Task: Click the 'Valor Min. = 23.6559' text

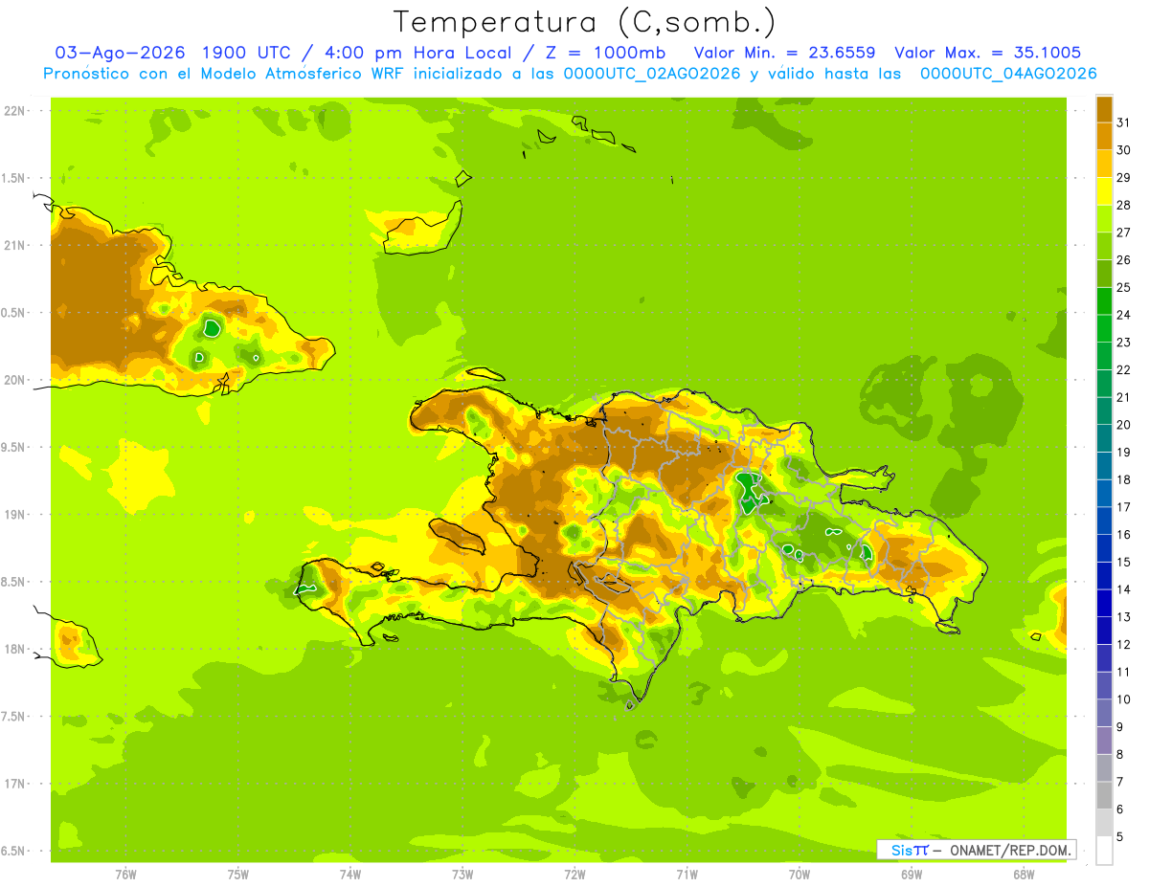Action: pos(784,53)
